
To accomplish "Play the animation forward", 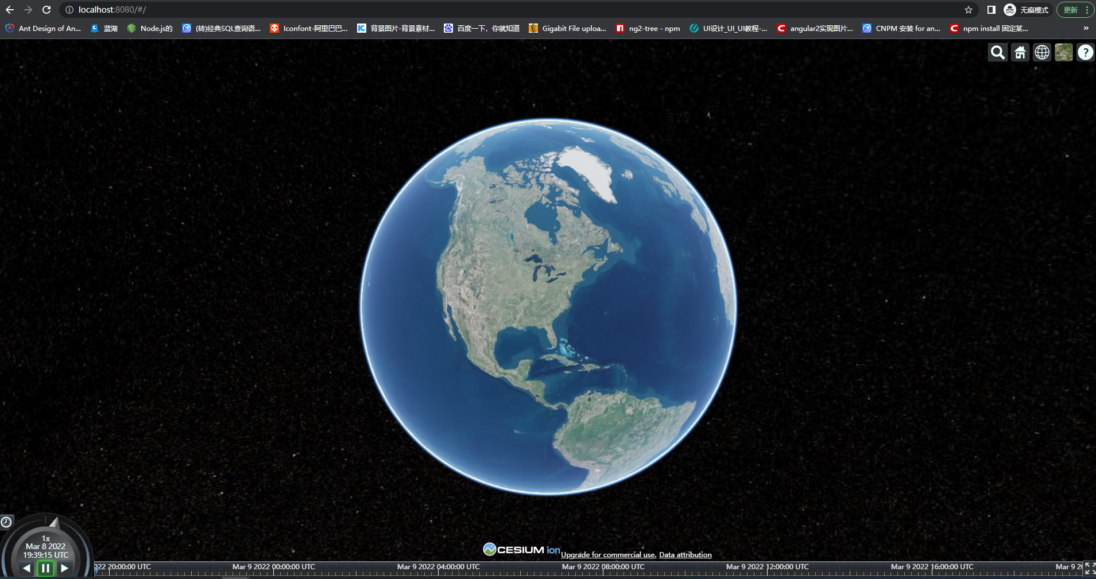I will pos(64,568).
